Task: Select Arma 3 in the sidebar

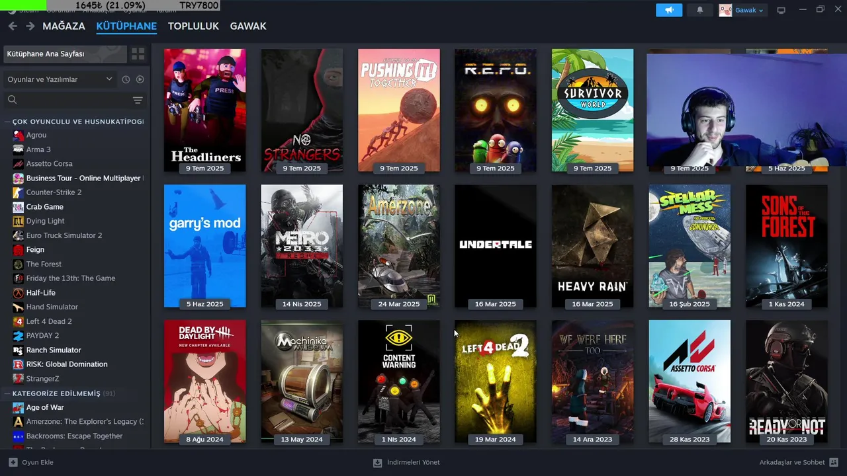Action: [x=38, y=149]
